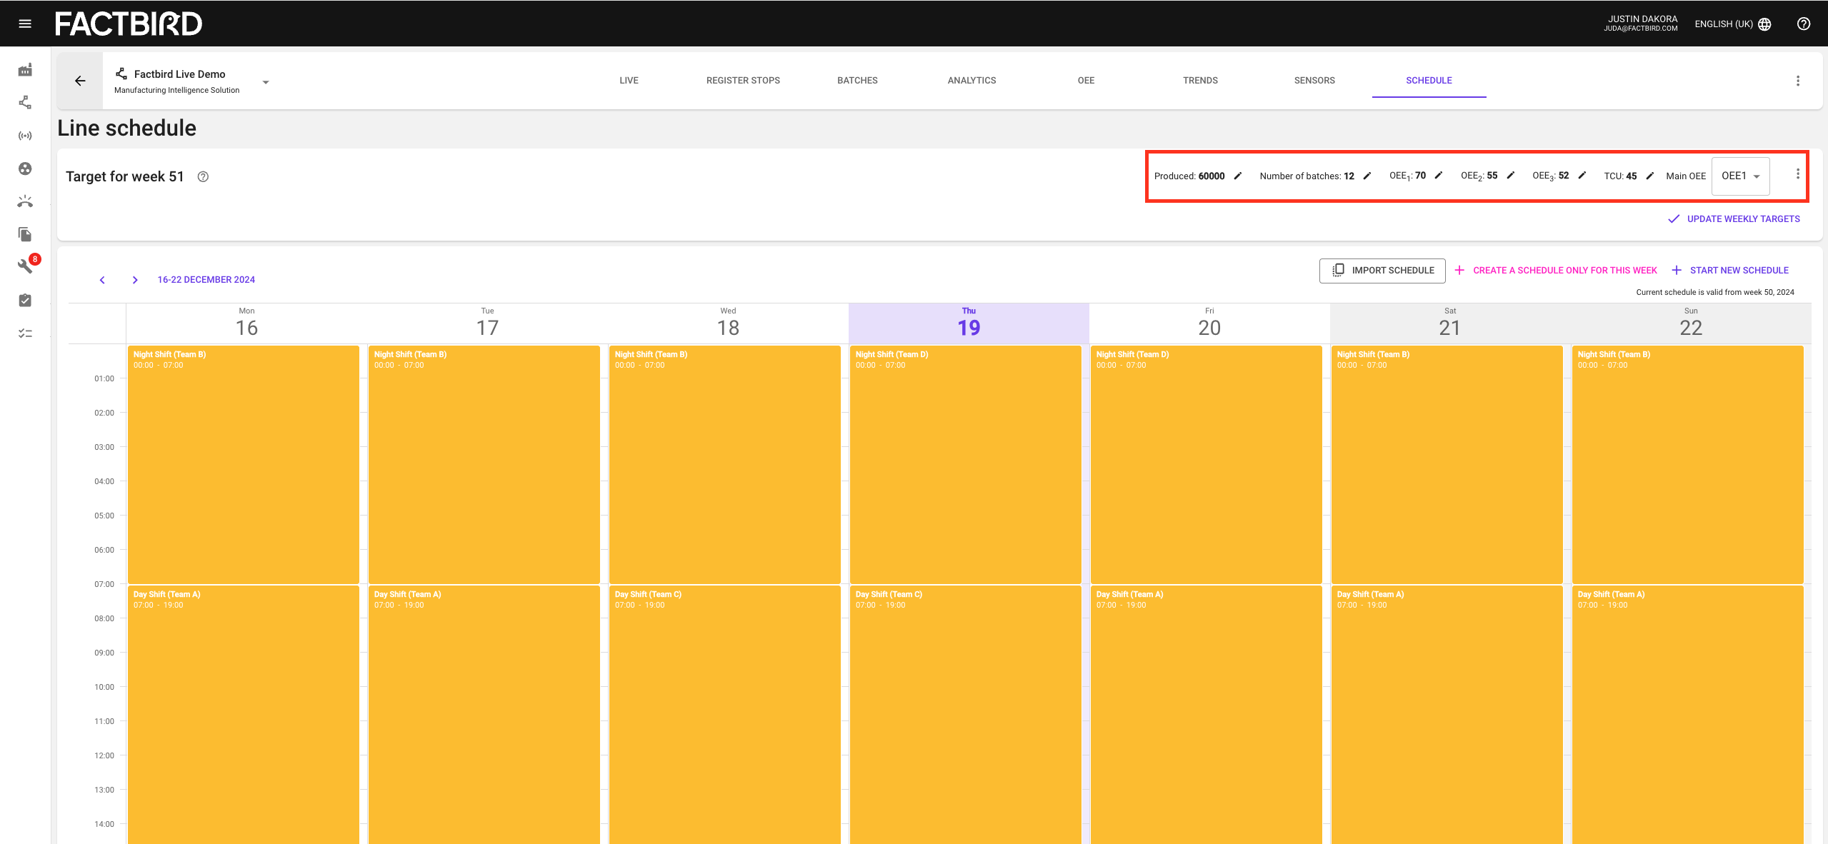Click the Factbird logo
The width and height of the screenshot is (1828, 844).
[x=129, y=24]
